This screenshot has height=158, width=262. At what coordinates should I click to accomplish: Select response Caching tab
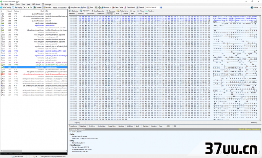point(146,126)
